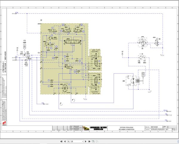Click solenoid valve label '50'
179x144 pixels.
160,39
